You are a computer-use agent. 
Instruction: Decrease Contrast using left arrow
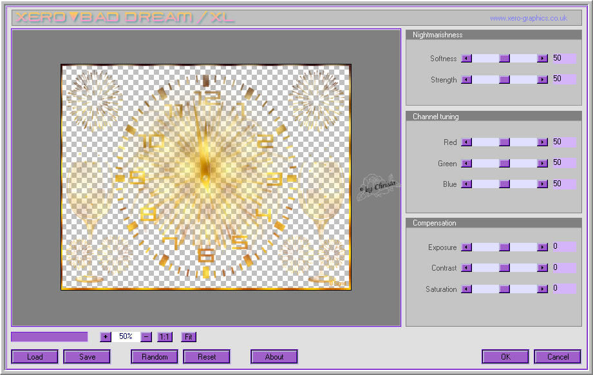click(x=467, y=268)
